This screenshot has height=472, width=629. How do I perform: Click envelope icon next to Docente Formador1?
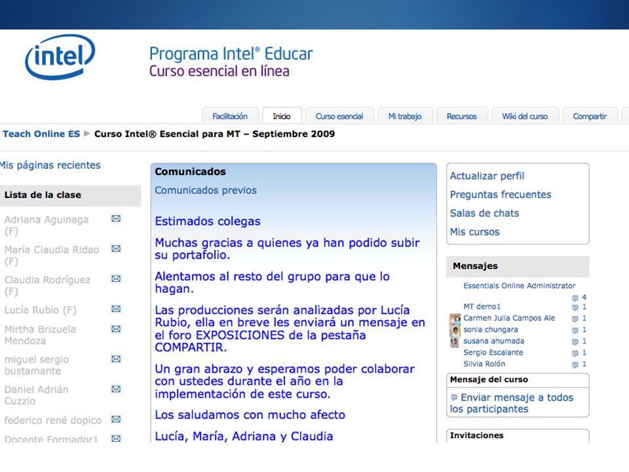(x=116, y=439)
